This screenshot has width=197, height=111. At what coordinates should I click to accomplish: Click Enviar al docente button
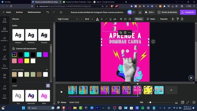pyautogui.click(x=167, y=12)
